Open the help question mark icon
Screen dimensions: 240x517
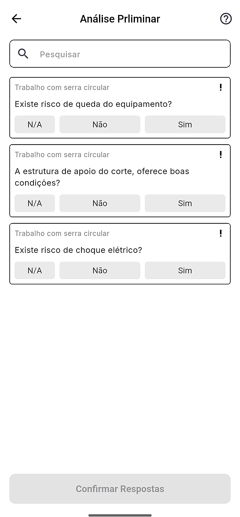coord(226,19)
